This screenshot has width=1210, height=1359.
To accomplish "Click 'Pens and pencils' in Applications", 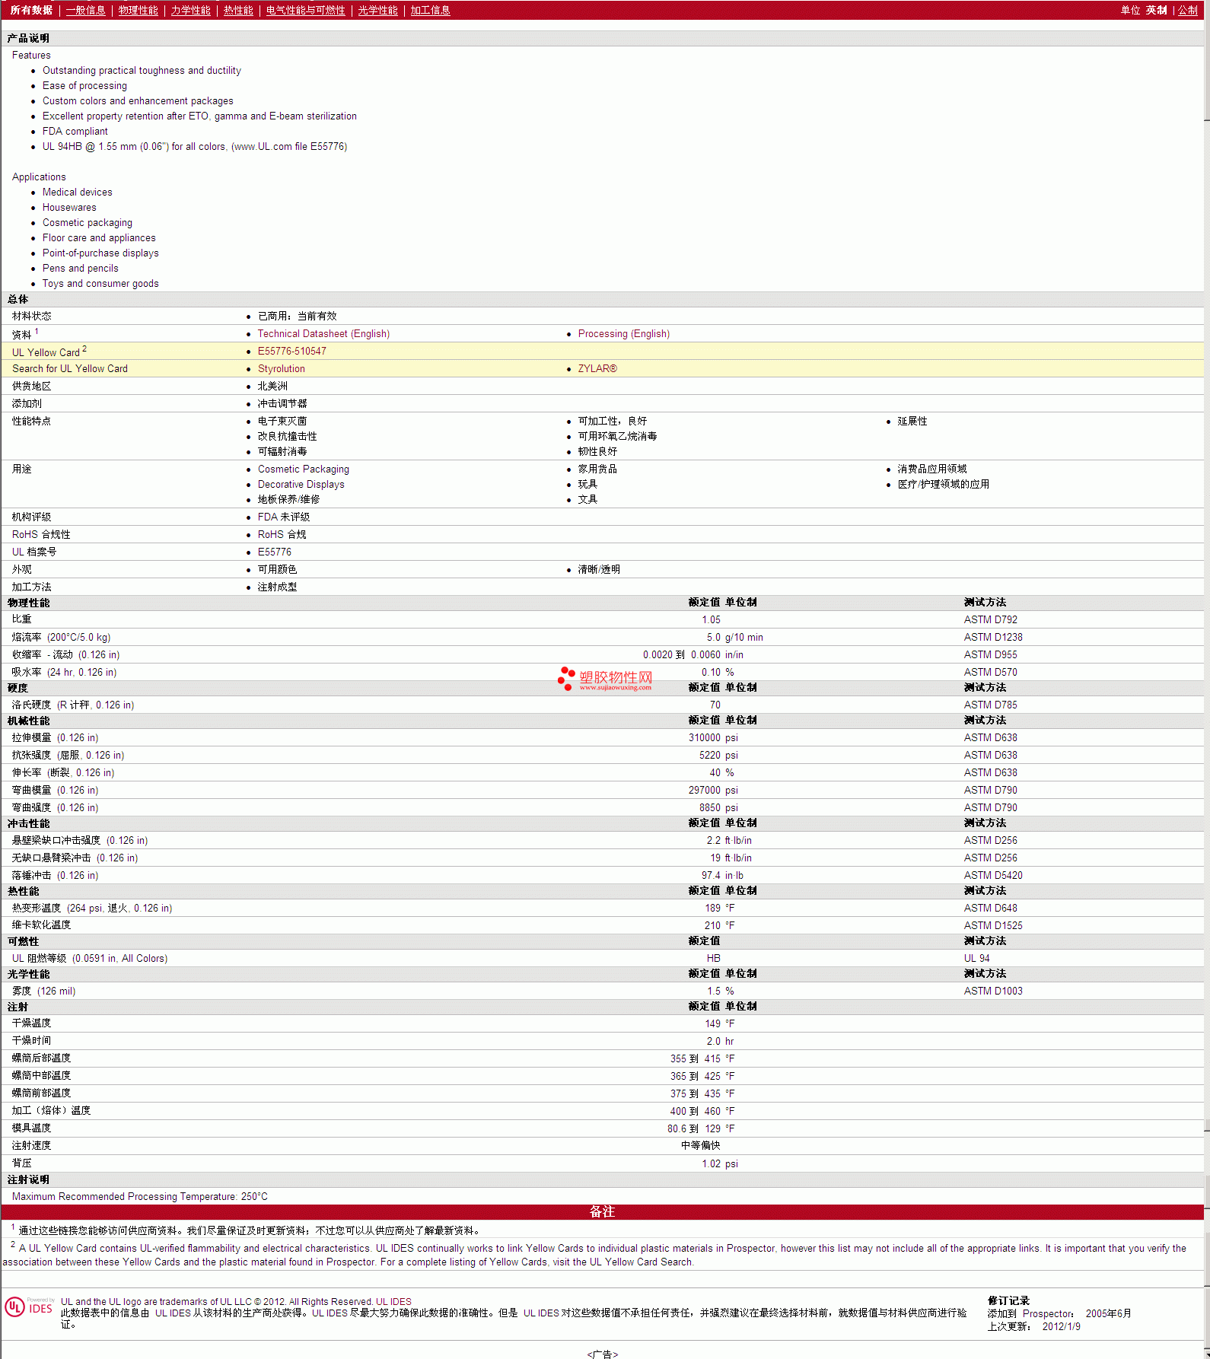I will click(x=81, y=269).
